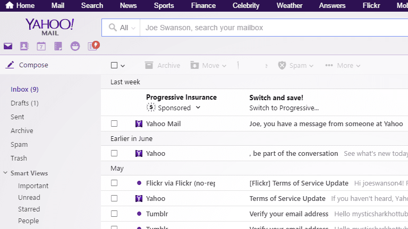The width and height of the screenshot is (408, 229).
Task: Open Celebrity in top navigation
Action: [x=246, y=5]
